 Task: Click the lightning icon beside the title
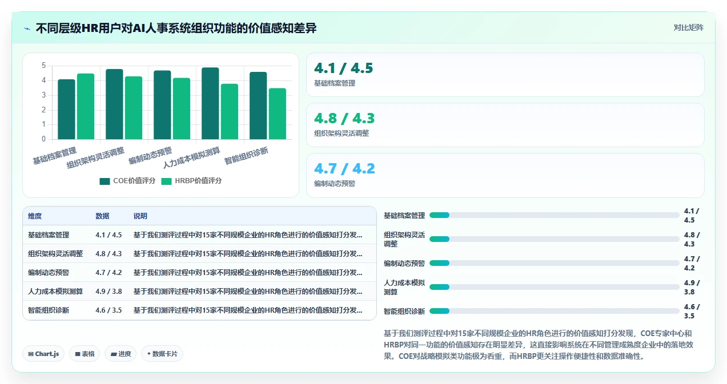click(27, 29)
